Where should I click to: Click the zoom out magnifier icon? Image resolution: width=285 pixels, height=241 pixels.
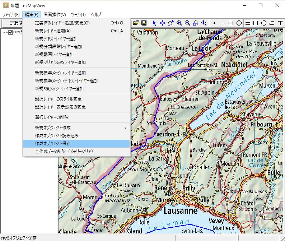tap(187, 23)
